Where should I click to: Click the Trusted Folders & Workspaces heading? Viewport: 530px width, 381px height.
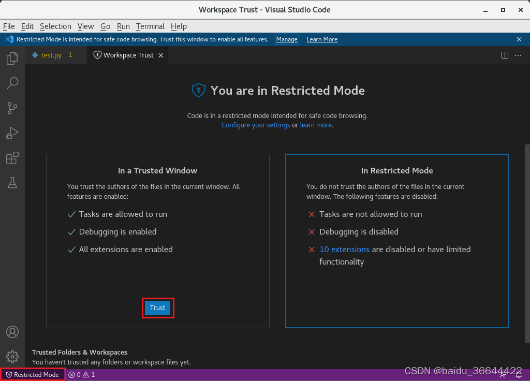click(x=80, y=352)
